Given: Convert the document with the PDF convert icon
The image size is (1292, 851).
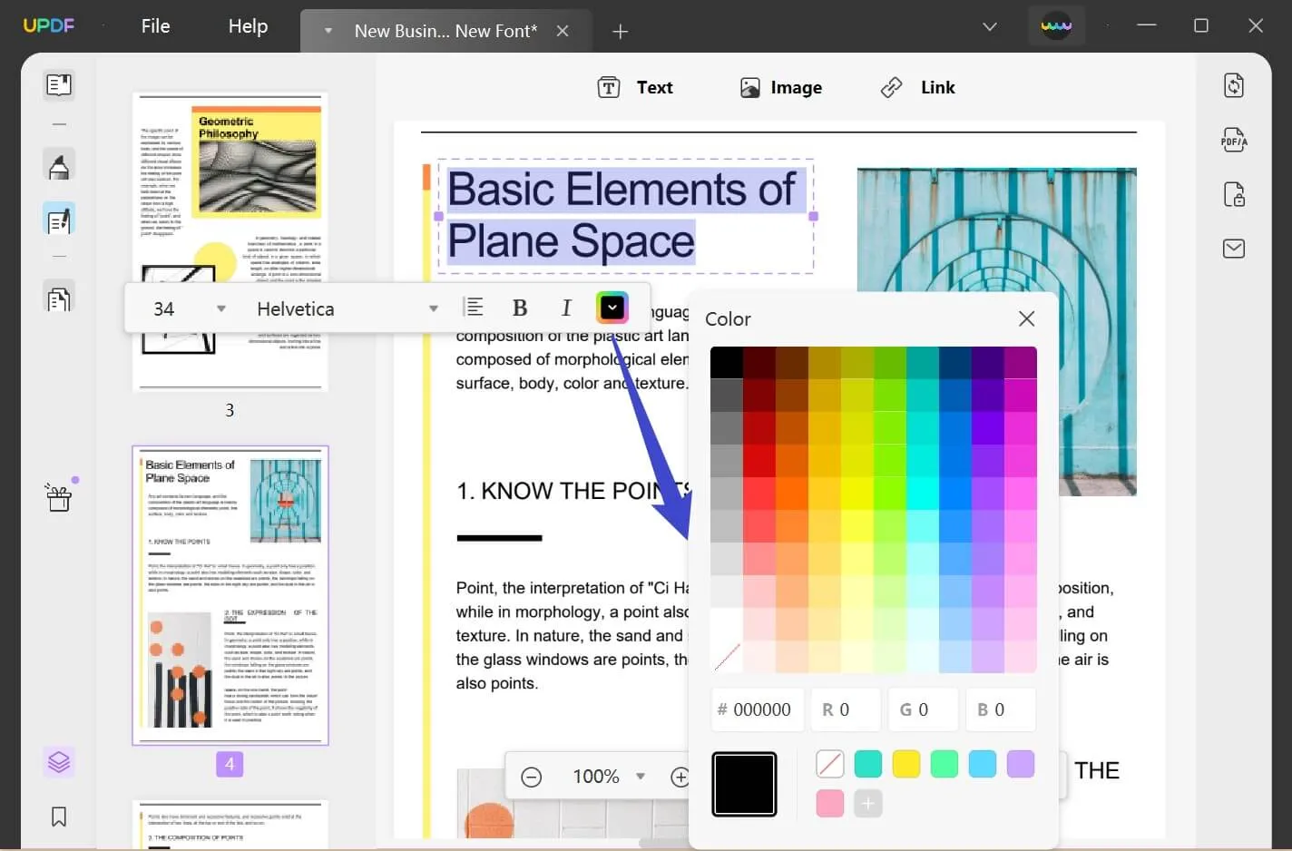Looking at the screenshot, I should [x=1234, y=84].
